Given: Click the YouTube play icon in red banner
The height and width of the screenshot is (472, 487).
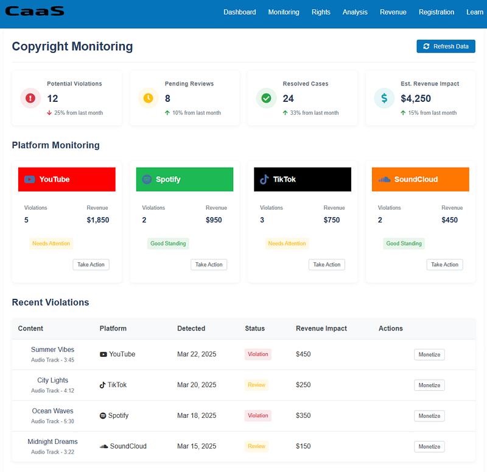Looking at the screenshot, I should pyautogui.click(x=29, y=179).
